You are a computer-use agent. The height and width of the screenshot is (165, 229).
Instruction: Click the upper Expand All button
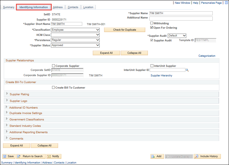tap(106, 53)
